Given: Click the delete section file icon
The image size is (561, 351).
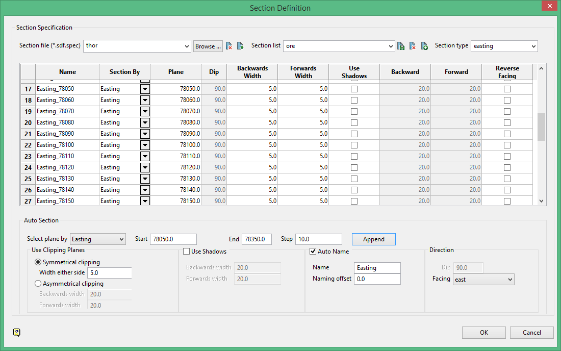Looking at the screenshot, I should (x=229, y=46).
